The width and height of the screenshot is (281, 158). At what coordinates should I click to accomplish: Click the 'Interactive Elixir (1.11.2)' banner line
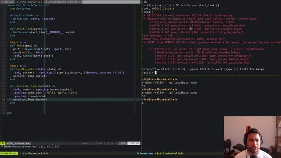point(203,69)
